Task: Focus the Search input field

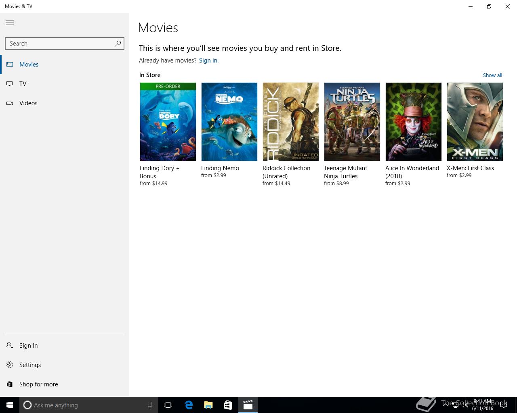Action: (65, 44)
